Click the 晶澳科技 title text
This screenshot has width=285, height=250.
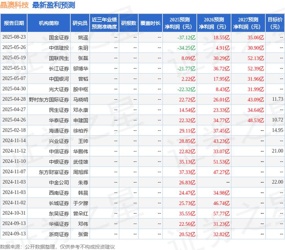pos(14,5)
